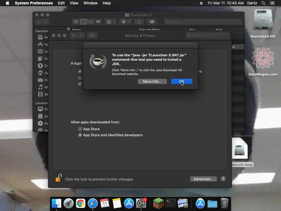Click the Finder share button
Image resolution: width=281 pixels, height=211 pixels.
[139, 22]
